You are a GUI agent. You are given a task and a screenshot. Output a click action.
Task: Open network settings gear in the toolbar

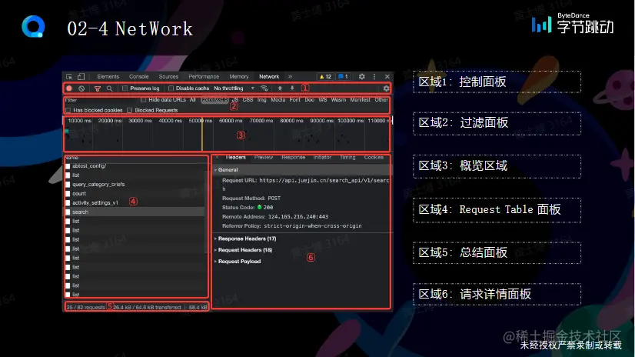(386, 88)
